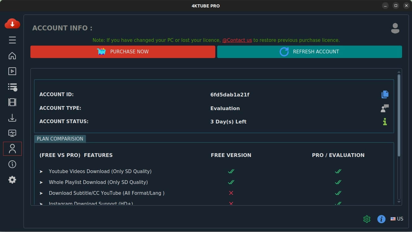Copy the account ID with copy icon
Screen dimensions: 412x232
click(x=385, y=94)
